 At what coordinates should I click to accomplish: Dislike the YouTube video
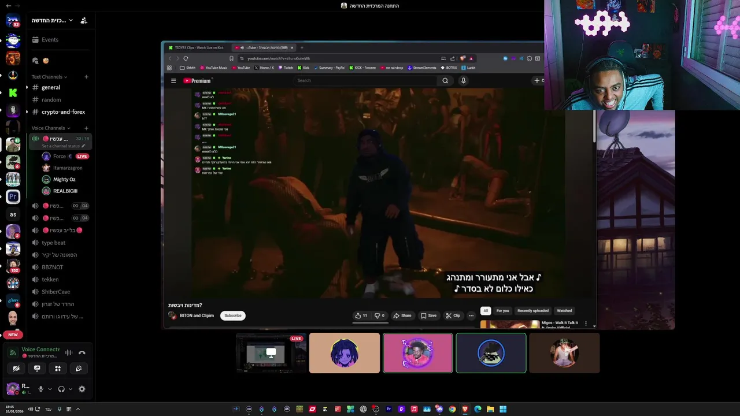[379, 315]
